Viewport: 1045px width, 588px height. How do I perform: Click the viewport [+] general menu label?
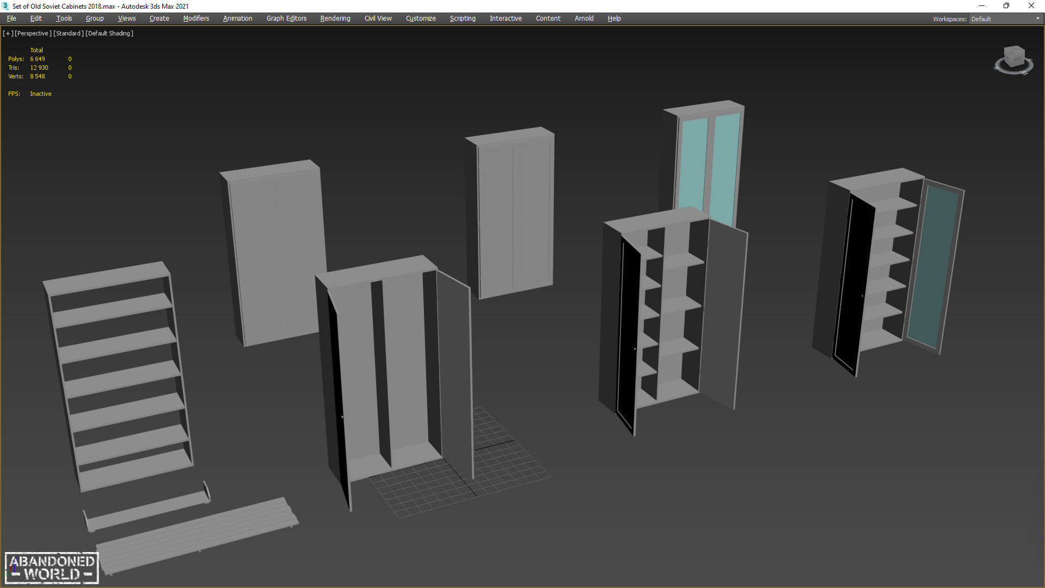pyautogui.click(x=8, y=33)
